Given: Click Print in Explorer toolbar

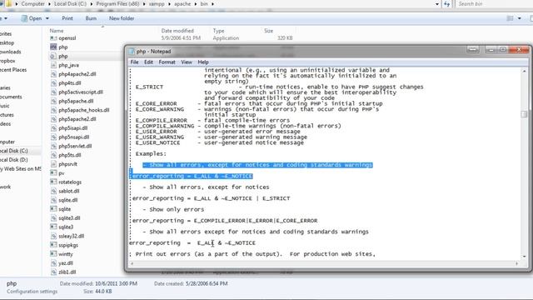Looking at the screenshot, I should tap(67, 18).
